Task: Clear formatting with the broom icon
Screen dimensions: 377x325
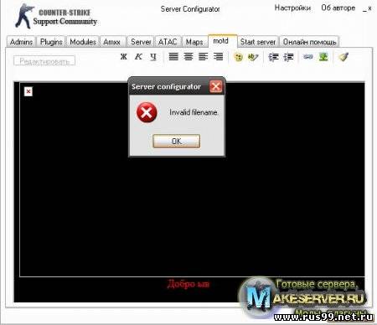Action: tap(343, 57)
